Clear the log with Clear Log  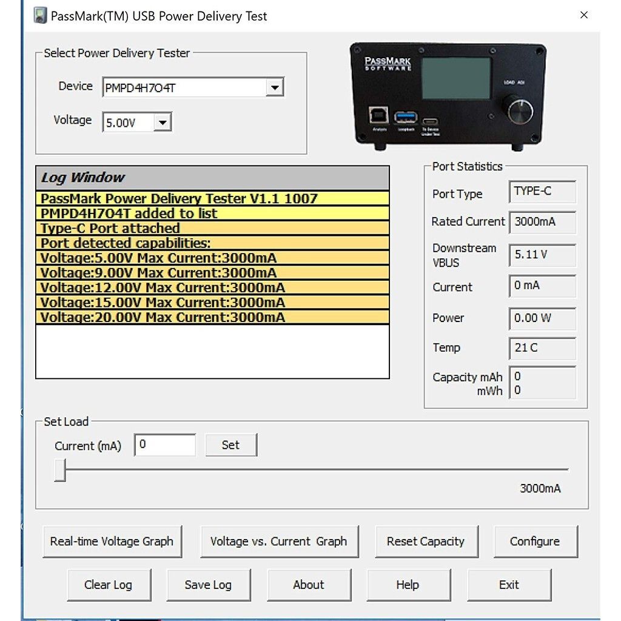pos(108,585)
